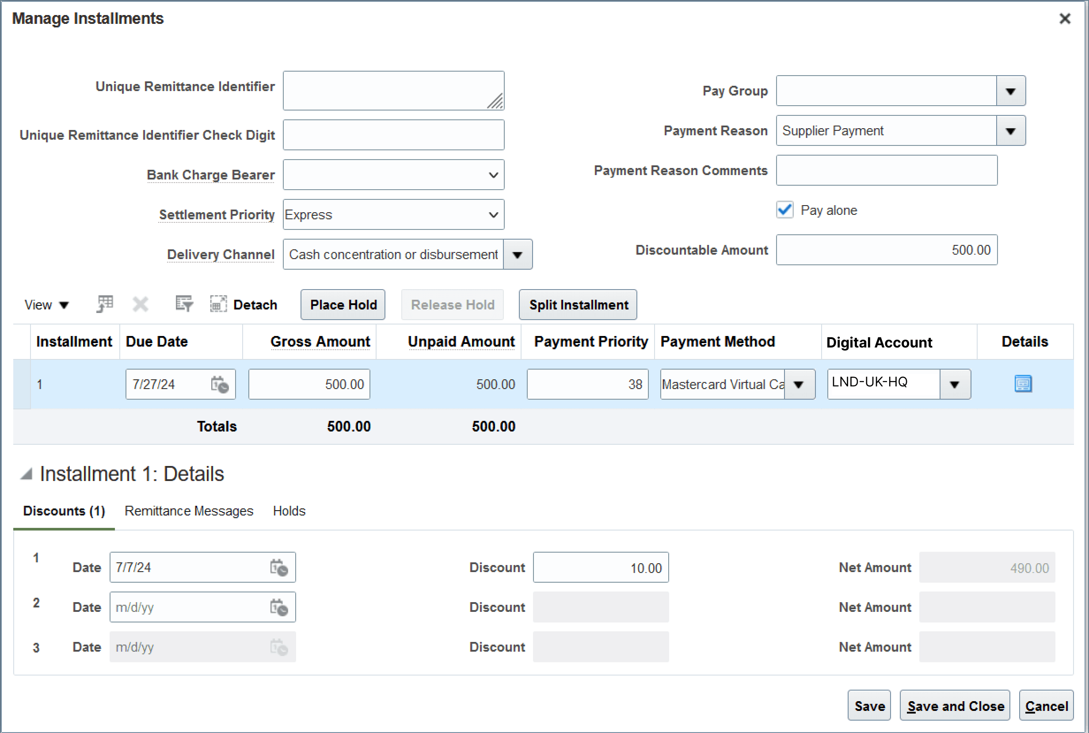Click the Place Hold button
1089x733 pixels.
tap(343, 304)
